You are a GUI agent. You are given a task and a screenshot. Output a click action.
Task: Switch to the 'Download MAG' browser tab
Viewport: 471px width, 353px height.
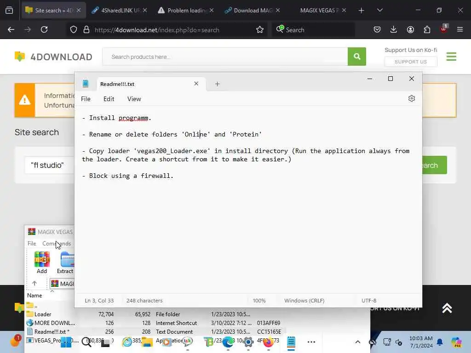tap(253, 10)
